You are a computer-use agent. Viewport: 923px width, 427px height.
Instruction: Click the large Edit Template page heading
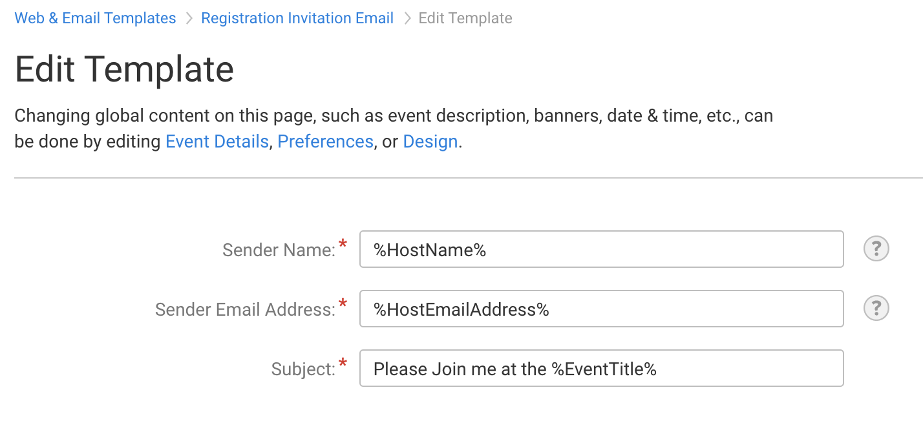[124, 69]
